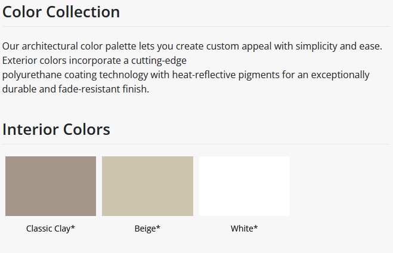Select the Classic Clay color swatch

51,186
